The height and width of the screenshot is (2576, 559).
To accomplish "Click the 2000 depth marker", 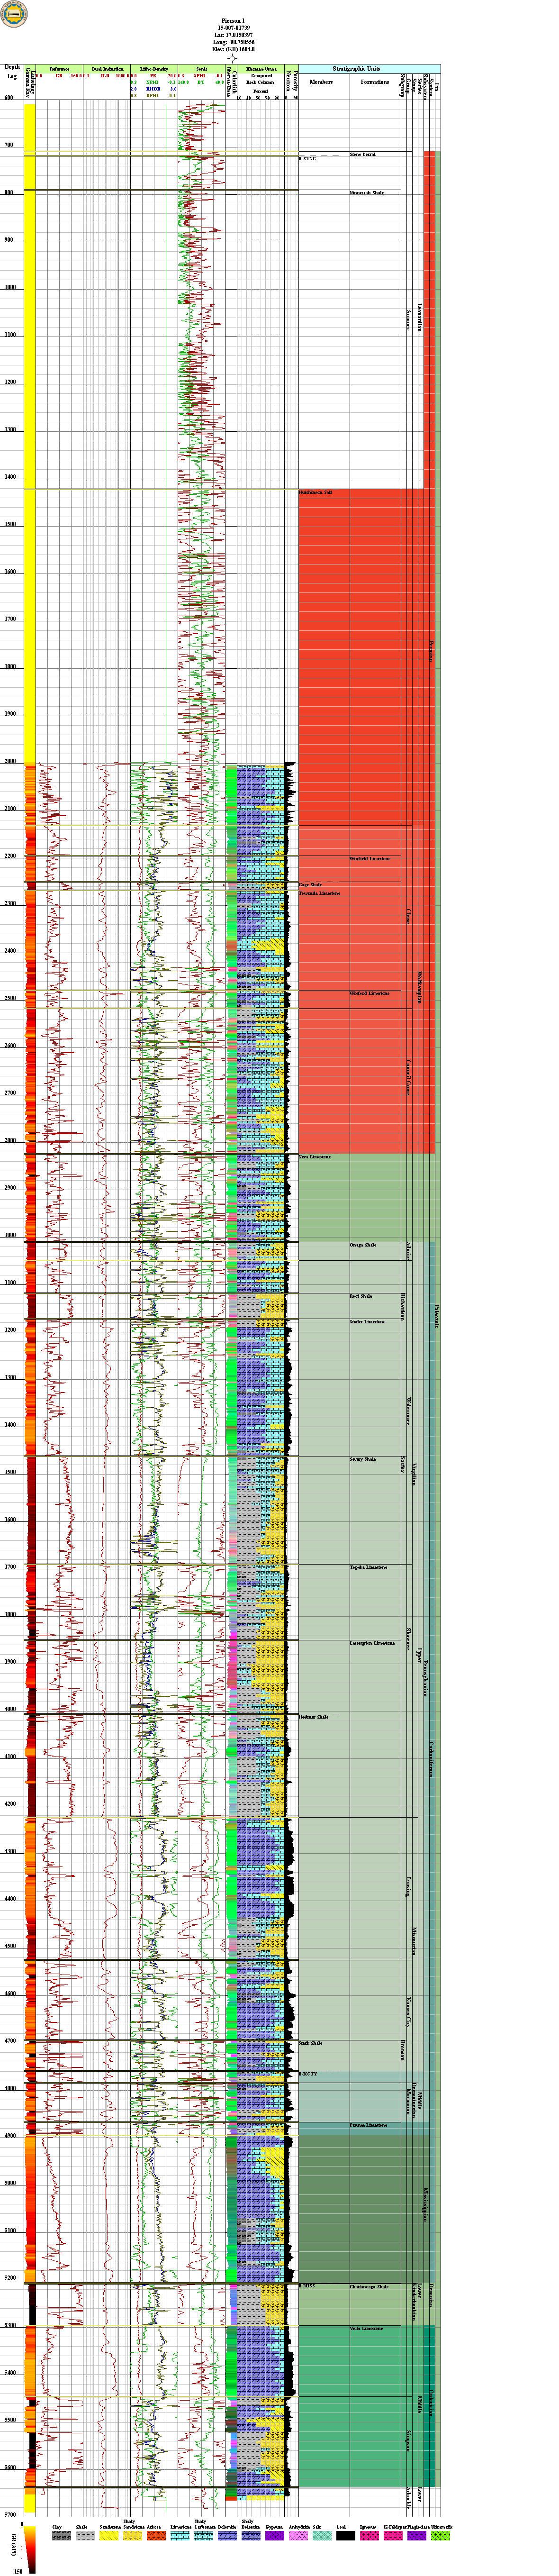I will click(x=9, y=761).
